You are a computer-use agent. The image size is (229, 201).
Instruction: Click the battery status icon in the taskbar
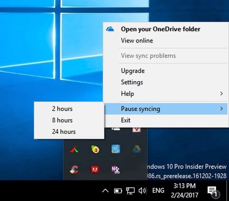(118, 191)
